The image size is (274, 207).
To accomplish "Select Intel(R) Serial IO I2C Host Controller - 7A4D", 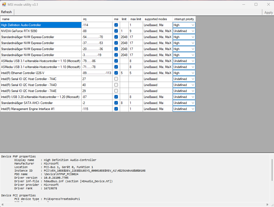I will [x=41, y=85].
